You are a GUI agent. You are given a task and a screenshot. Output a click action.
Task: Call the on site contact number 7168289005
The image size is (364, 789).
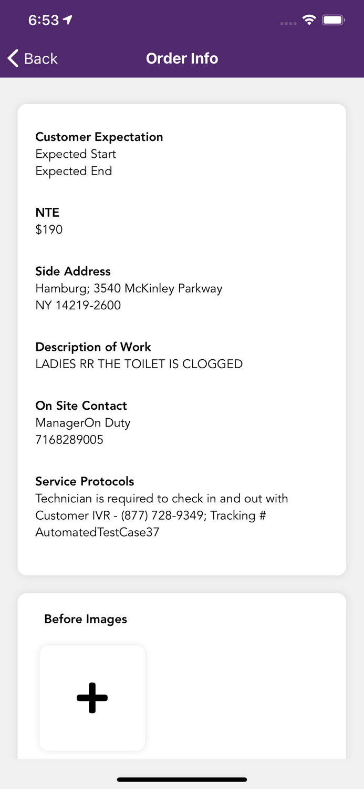pos(69,440)
